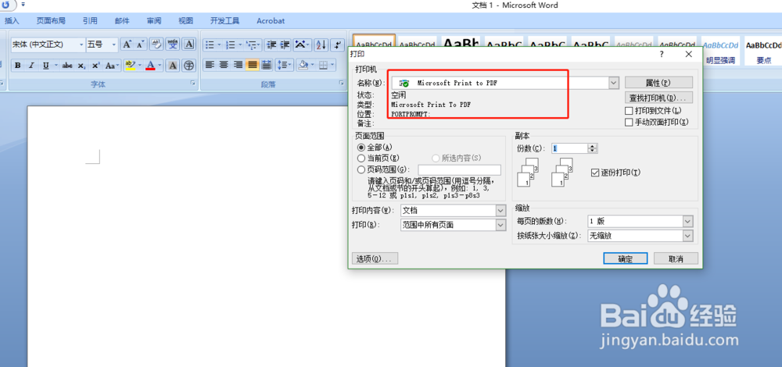The width and height of the screenshot is (782, 367).
Task: Select the 当前页 (Current page) radio button
Action: click(x=361, y=158)
